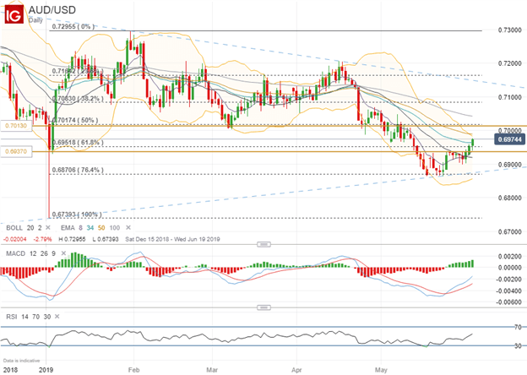Click the 0.69518 (61.8%) Fibonacci label
Viewport: 527px width, 375px height.
78,143
